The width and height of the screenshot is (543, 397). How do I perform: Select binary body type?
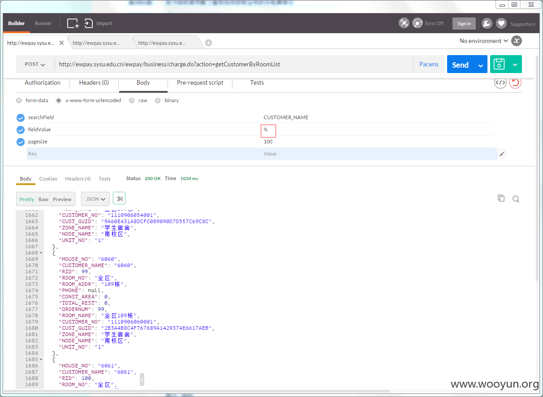(158, 100)
